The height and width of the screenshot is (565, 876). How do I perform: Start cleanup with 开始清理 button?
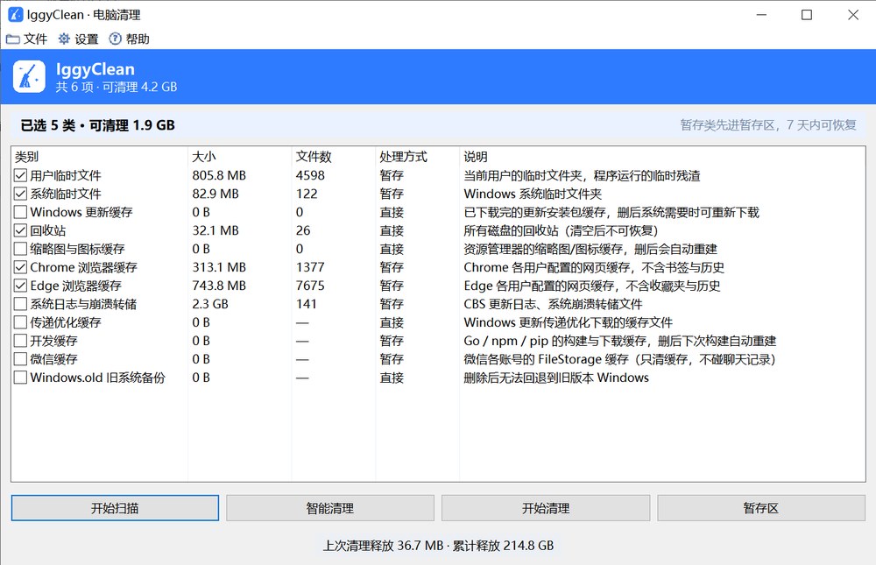[x=546, y=508]
